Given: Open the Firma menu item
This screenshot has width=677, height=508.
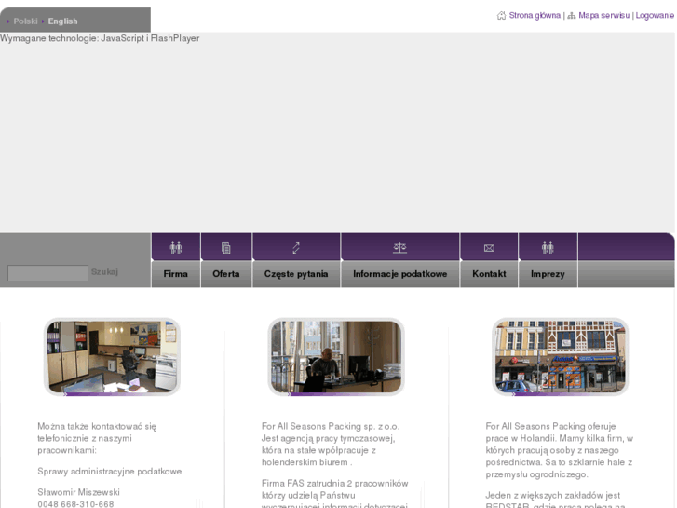Looking at the screenshot, I should tap(176, 274).
